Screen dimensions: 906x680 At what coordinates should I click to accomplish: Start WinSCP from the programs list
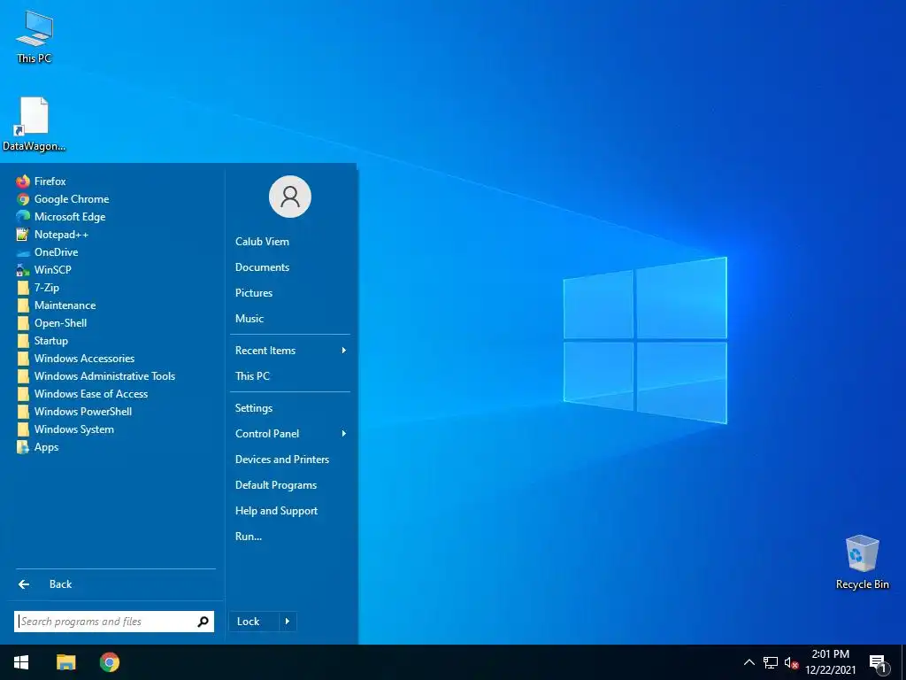pos(43,270)
